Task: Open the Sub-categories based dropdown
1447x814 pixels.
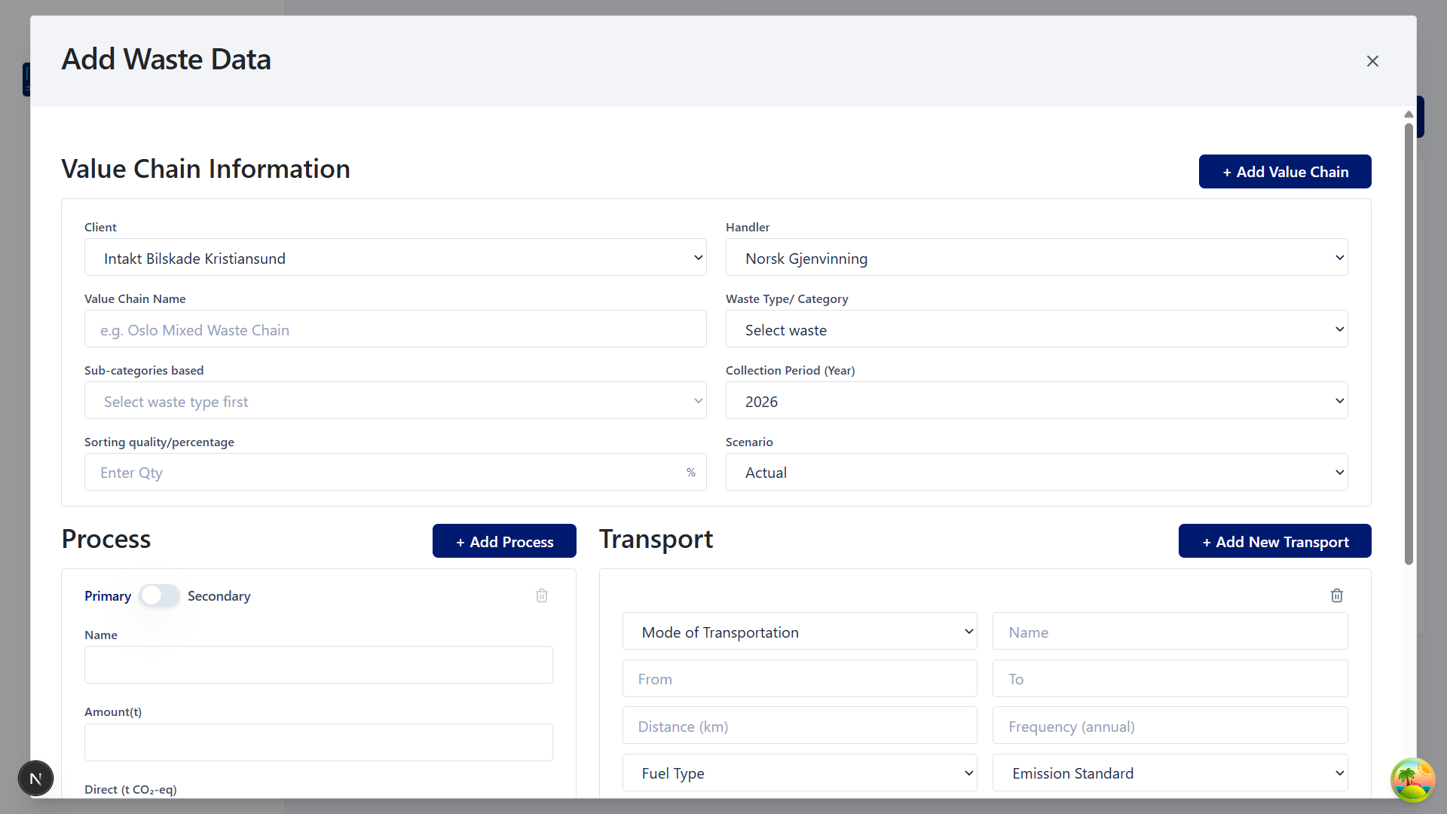Action: pyautogui.click(x=395, y=401)
